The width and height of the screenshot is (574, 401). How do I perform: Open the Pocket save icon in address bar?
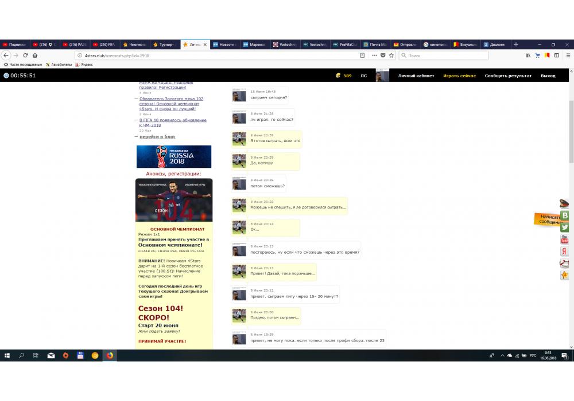[383, 56]
